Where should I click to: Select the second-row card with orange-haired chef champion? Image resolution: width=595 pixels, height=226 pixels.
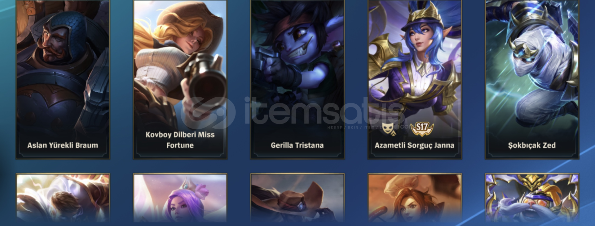[x=415, y=198]
